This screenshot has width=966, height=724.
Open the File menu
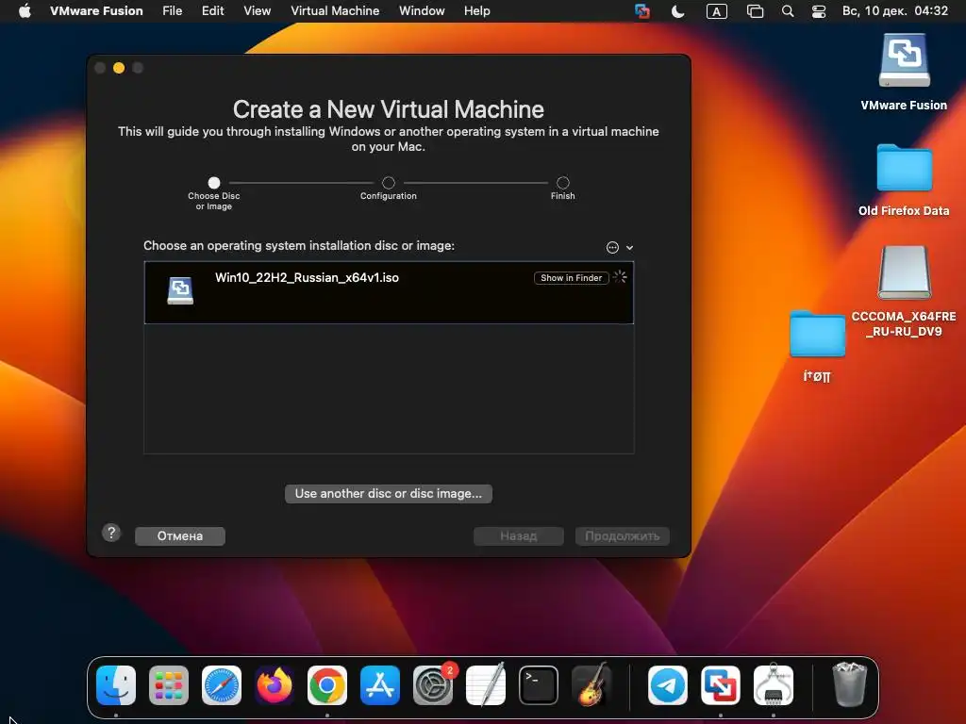[172, 10]
